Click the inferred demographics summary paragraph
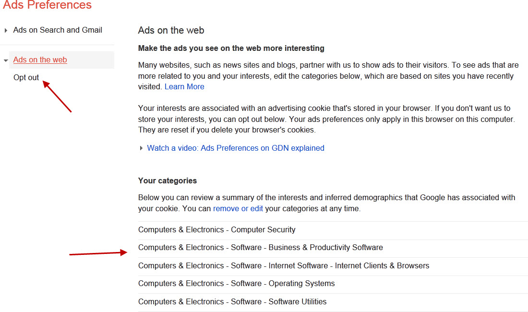 [326, 203]
